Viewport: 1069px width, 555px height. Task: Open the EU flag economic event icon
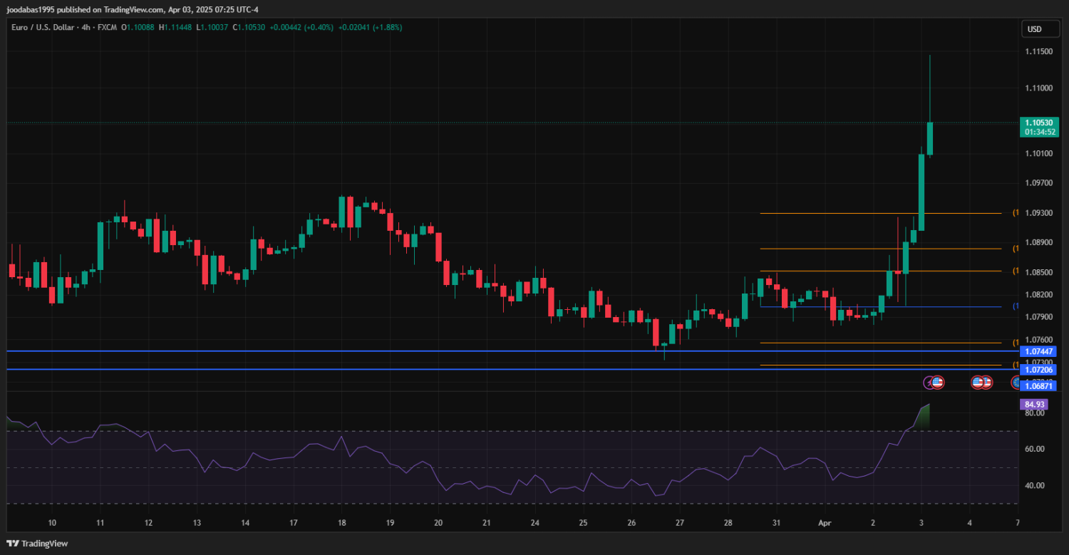[1016, 383]
